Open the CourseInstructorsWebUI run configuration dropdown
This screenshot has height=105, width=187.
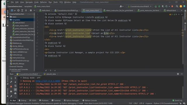click(139, 6)
